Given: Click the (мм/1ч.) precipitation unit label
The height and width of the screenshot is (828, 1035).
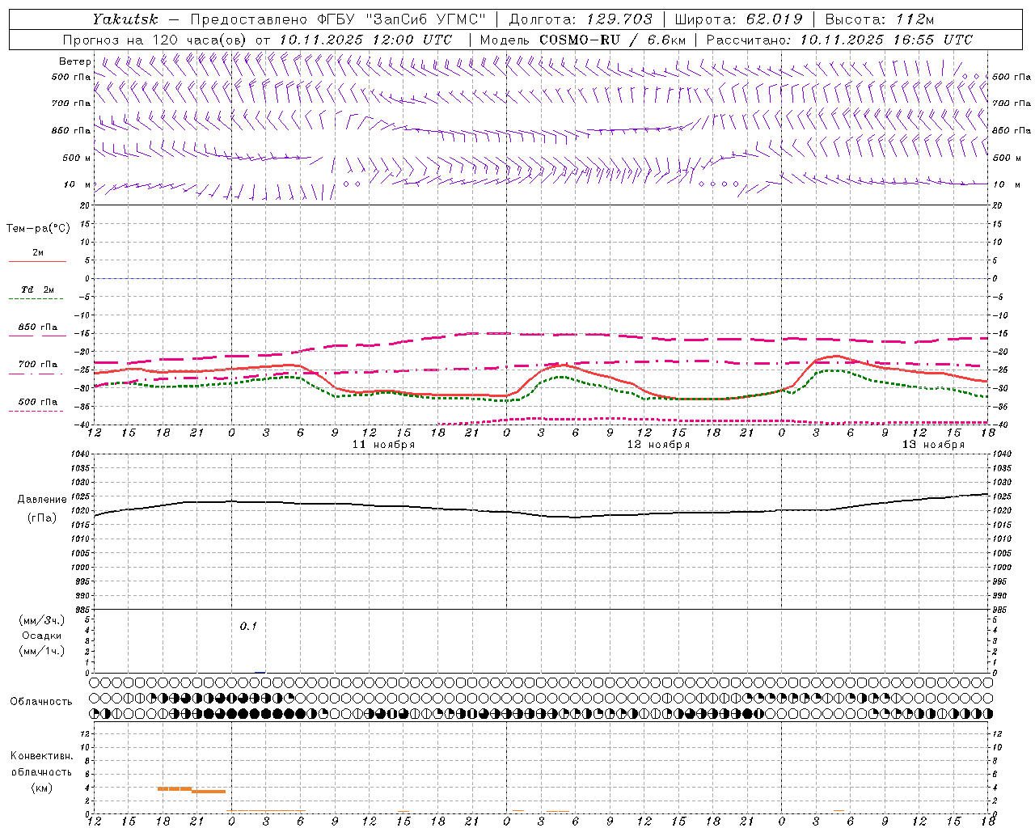Looking at the screenshot, I should point(42,651).
